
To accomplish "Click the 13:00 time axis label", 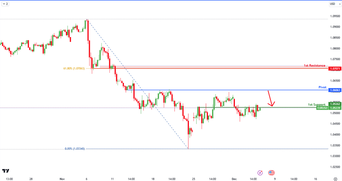I will 9,179.
